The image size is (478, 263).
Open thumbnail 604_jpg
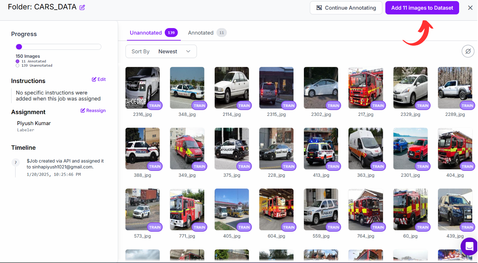(x=276, y=210)
